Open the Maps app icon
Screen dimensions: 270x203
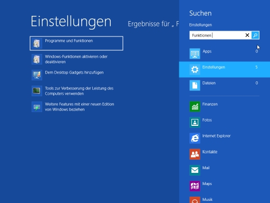195,186
